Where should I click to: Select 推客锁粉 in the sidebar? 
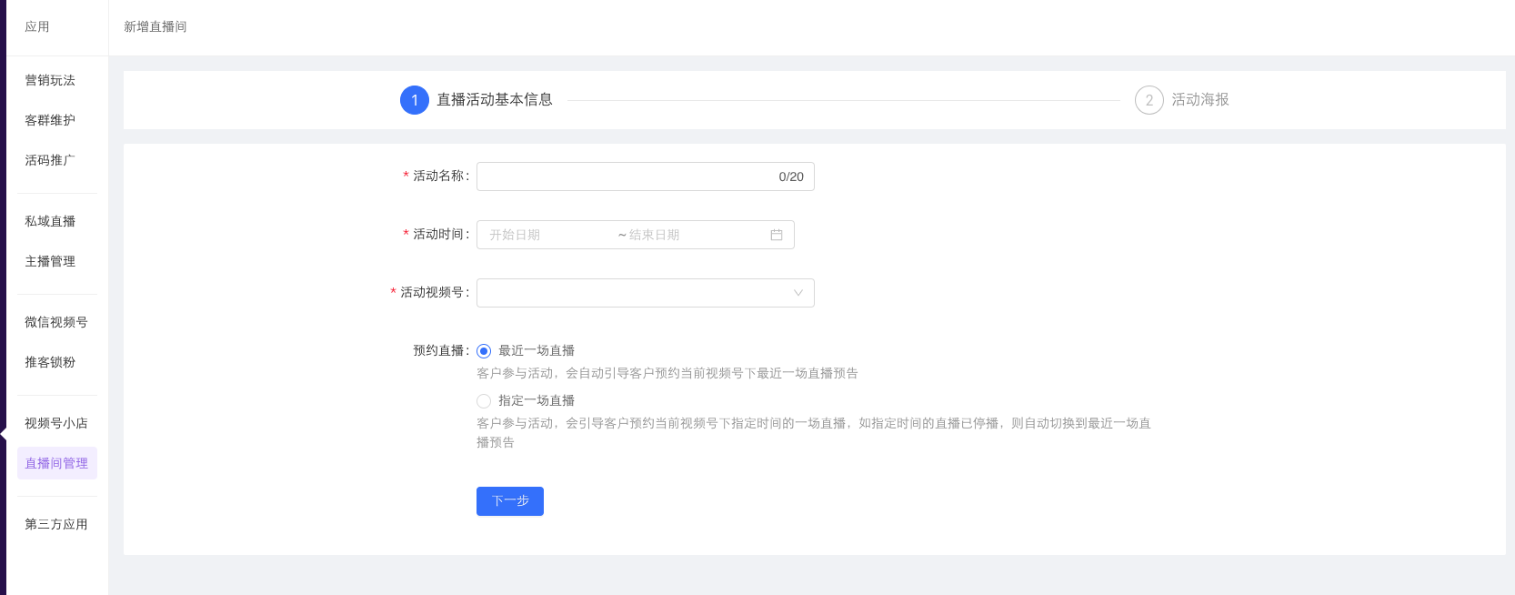50,363
